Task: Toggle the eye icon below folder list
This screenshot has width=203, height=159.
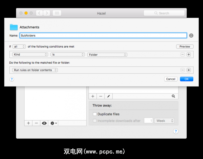Action: [x=44, y=123]
